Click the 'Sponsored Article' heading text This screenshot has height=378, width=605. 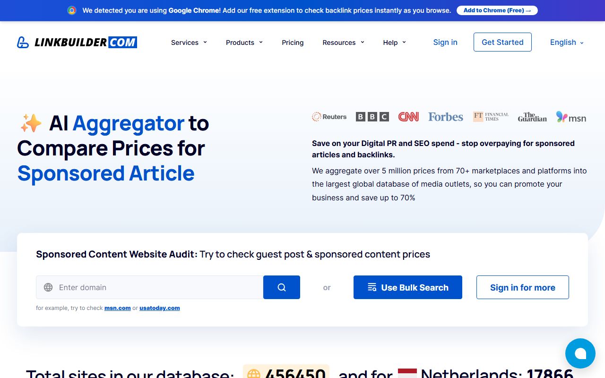106,173
